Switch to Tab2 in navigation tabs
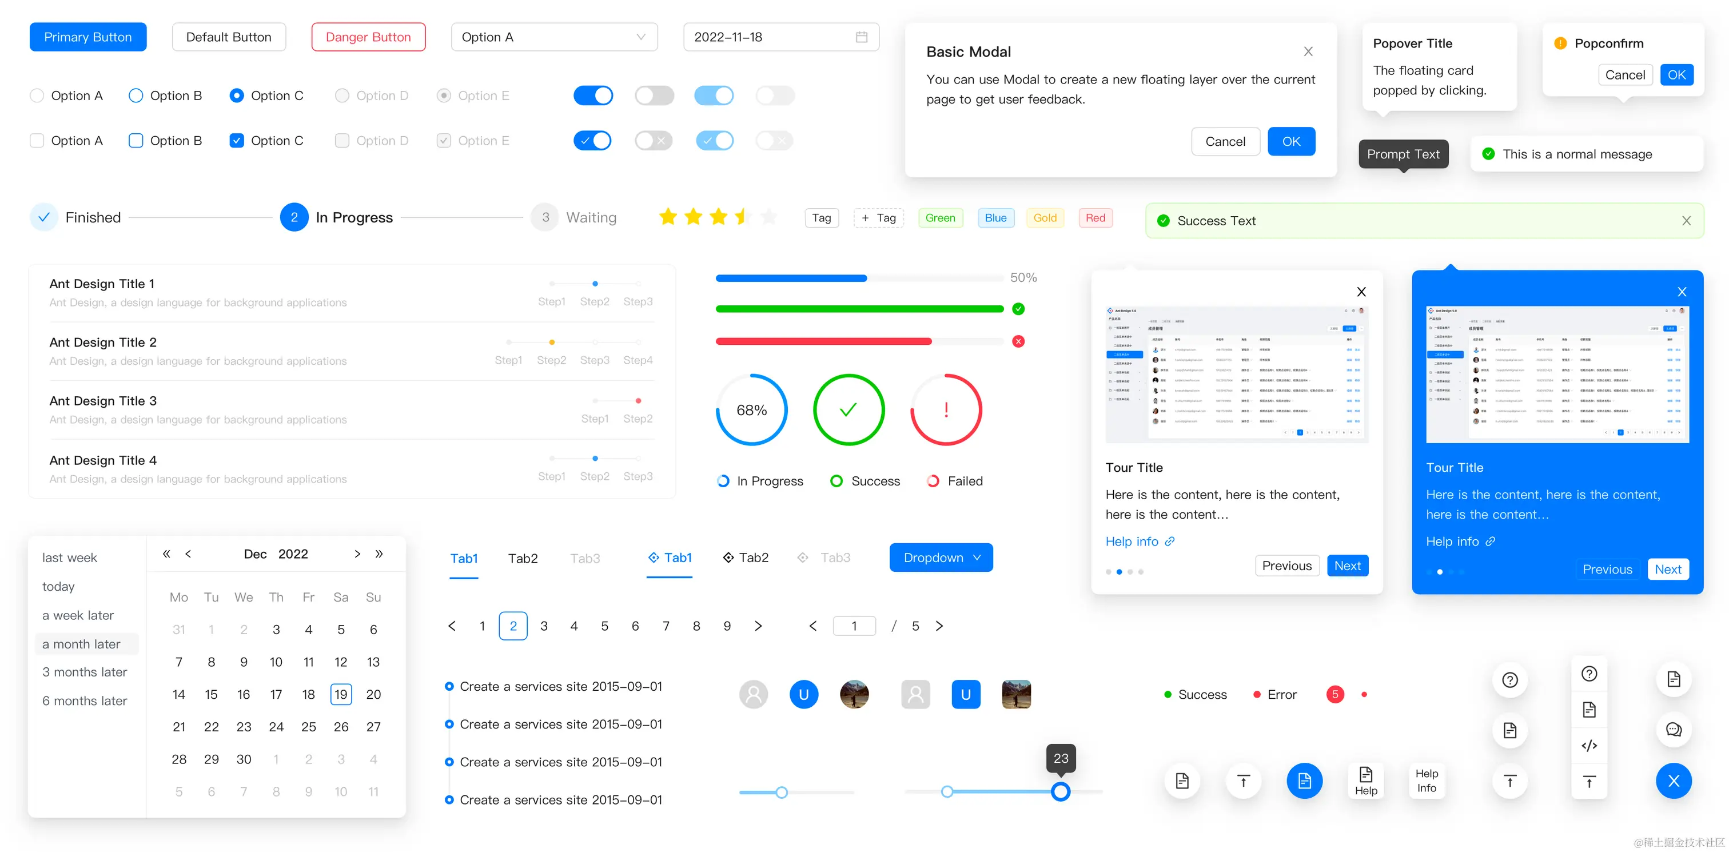 [523, 556]
